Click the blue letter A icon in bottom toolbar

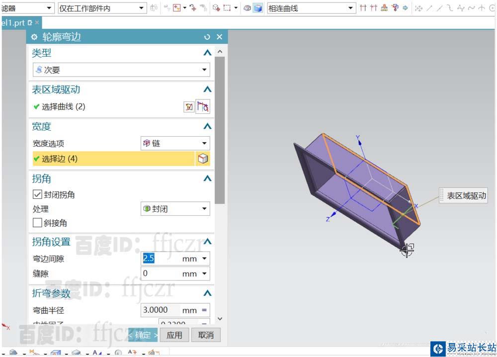[96, 353]
